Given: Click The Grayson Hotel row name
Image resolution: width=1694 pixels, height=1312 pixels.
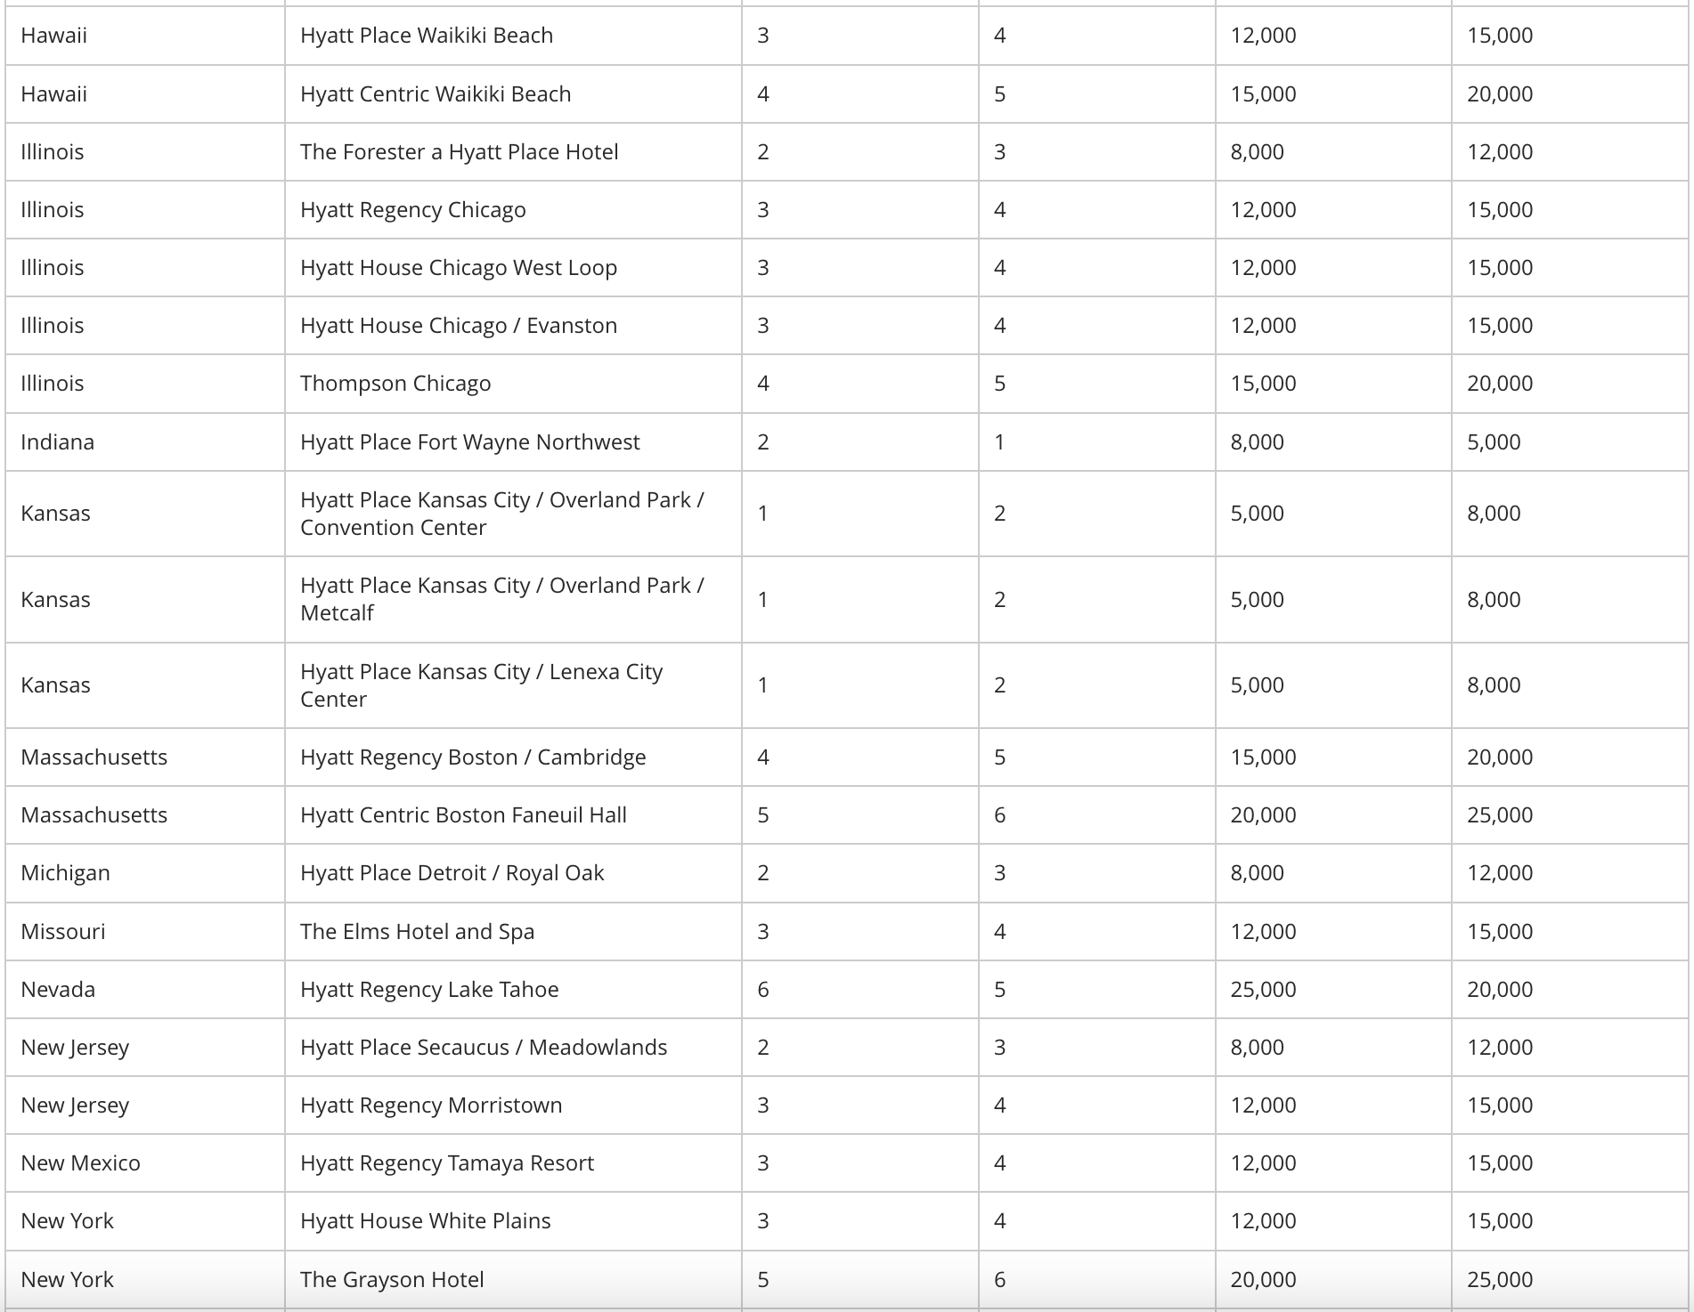Looking at the screenshot, I should coord(392,1279).
